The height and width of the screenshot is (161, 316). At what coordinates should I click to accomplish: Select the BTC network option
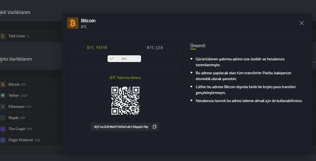pyautogui.click(x=124, y=59)
